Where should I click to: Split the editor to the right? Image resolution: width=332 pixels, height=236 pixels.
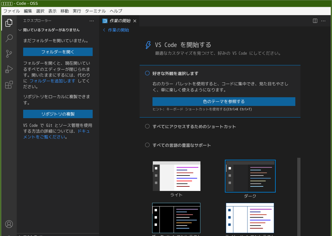(315, 21)
